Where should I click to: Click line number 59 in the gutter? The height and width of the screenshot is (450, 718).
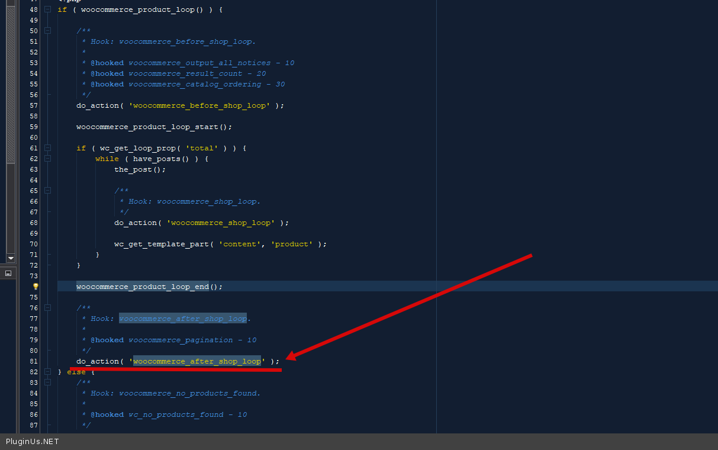click(x=33, y=127)
